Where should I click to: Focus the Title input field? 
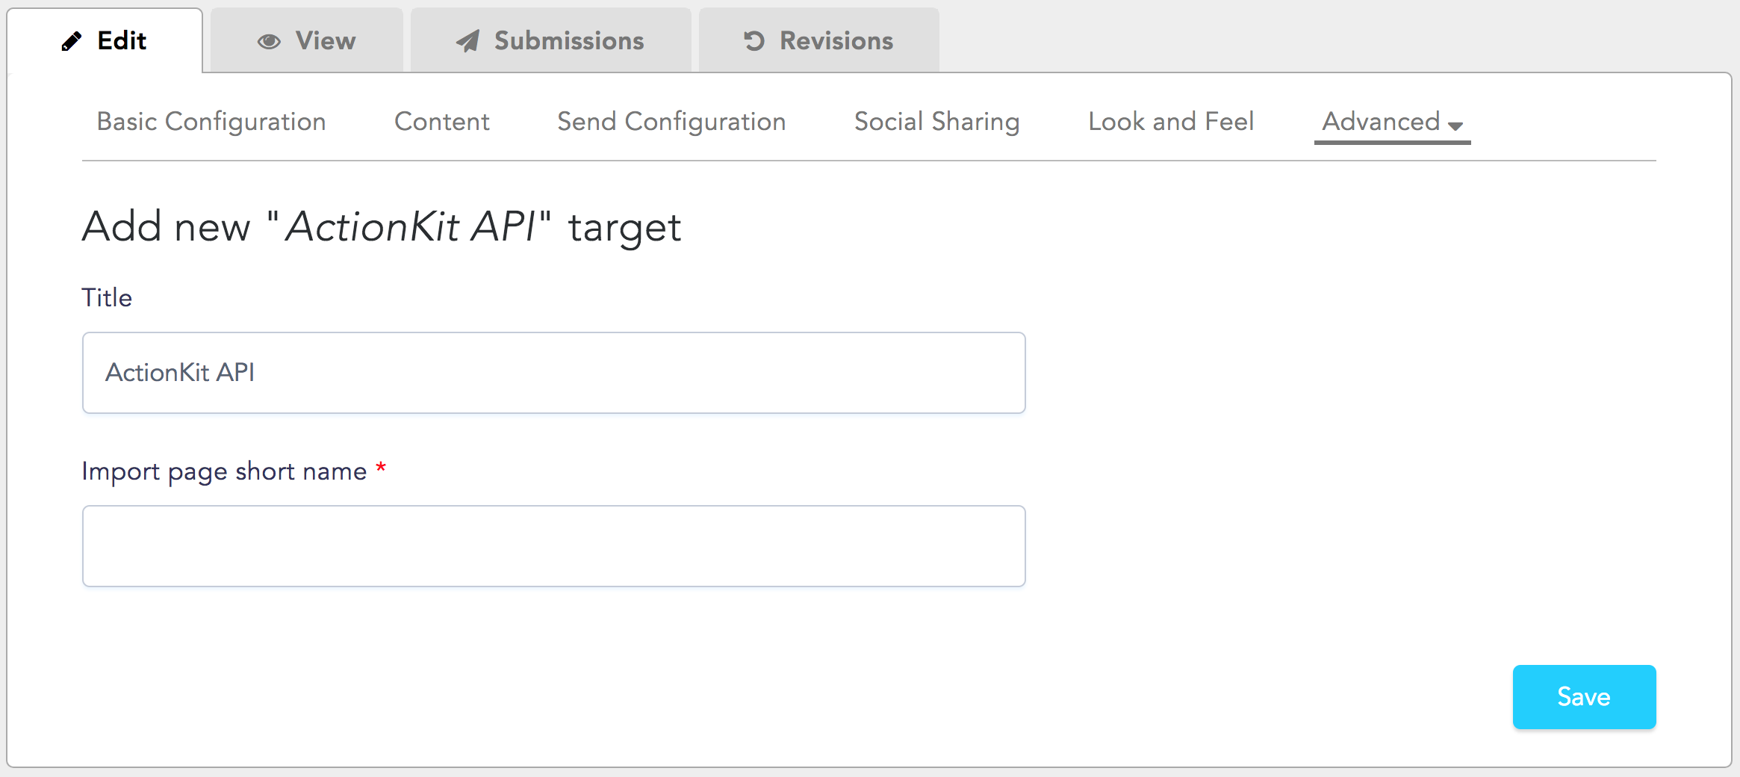[x=553, y=373]
